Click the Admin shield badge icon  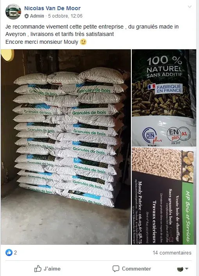point(27,16)
